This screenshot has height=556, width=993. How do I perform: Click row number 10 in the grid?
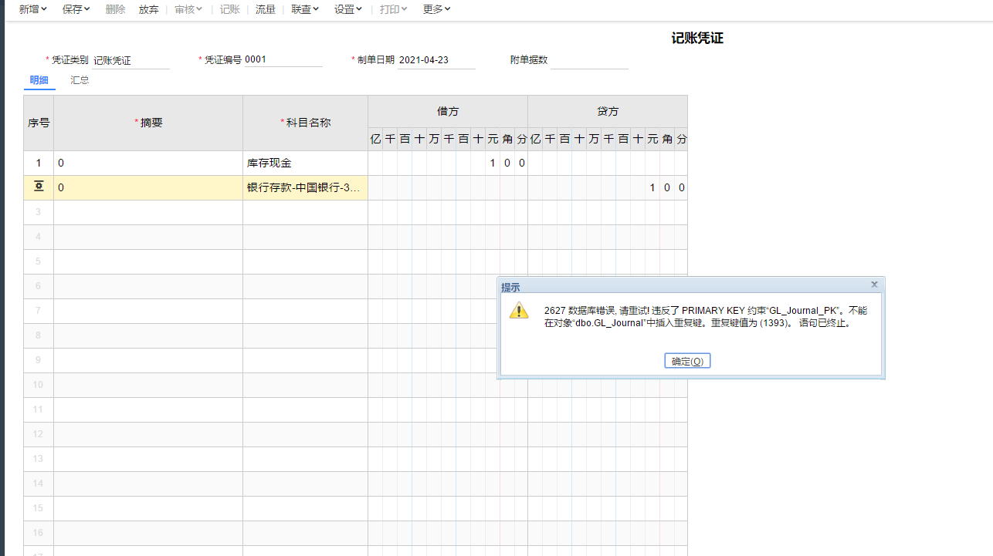click(x=39, y=386)
